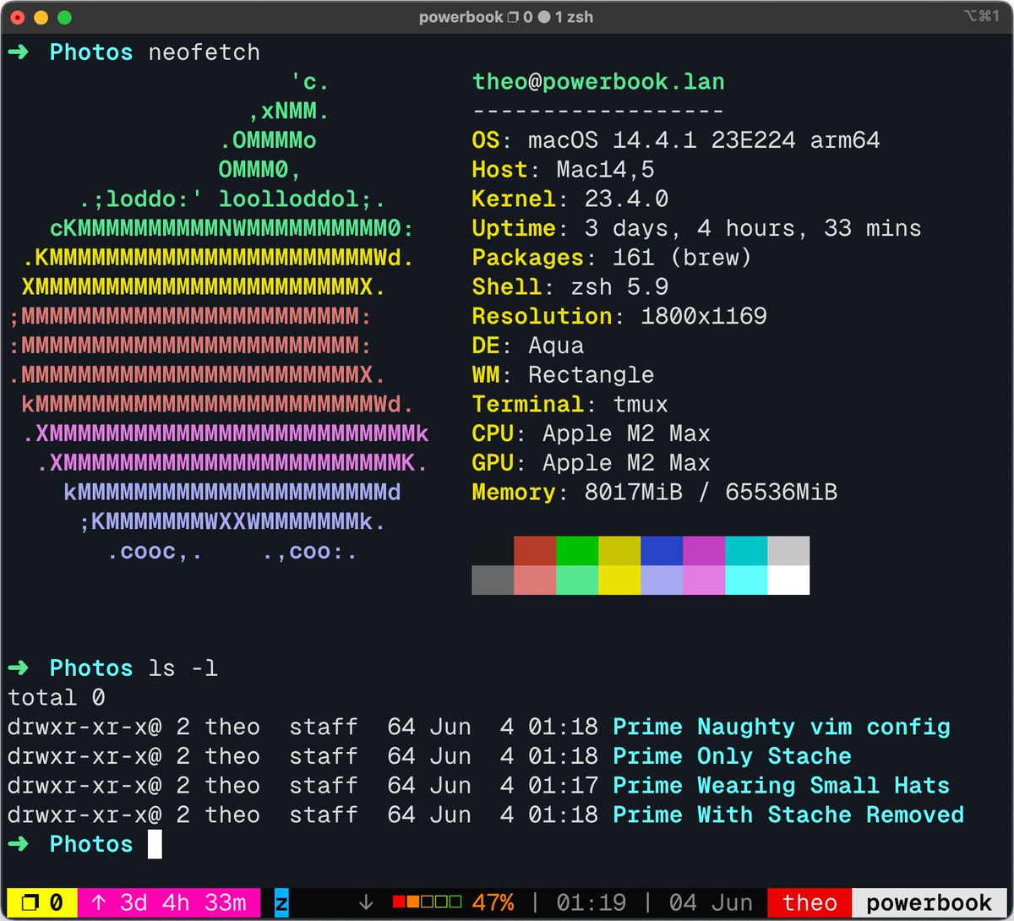Click the powerbook hostname segment
1014x921 pixels.
[x=929, y=902]
